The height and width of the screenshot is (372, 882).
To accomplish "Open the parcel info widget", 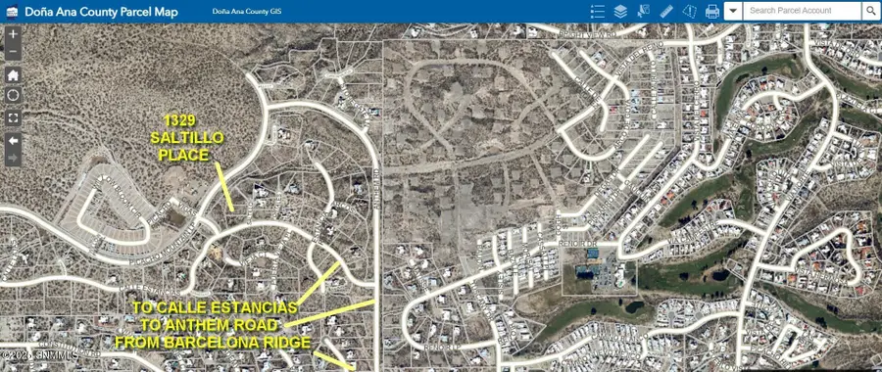I will tap(690, 11).
